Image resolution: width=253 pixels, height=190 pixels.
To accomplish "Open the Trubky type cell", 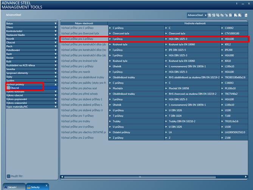I will [136, 121].
